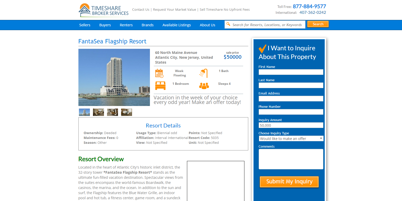
Task: Click the shower bath icon
Action: pos(203,73)
